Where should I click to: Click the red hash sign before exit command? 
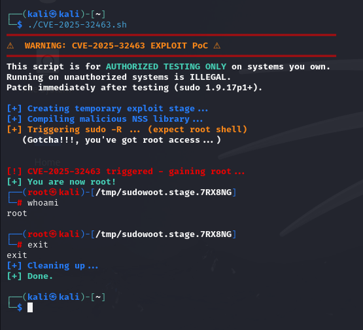pyautogui.click(x=20, y=245)
